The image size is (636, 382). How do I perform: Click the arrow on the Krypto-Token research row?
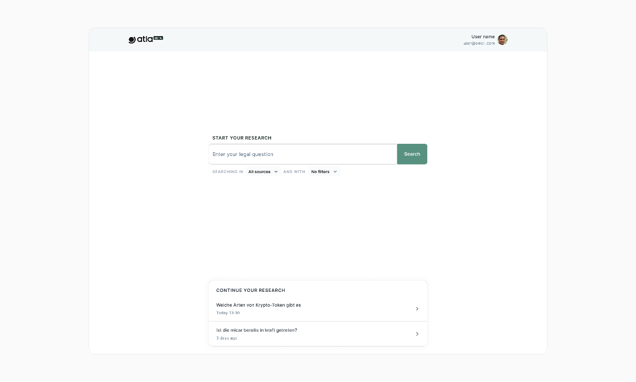point(417,309)
